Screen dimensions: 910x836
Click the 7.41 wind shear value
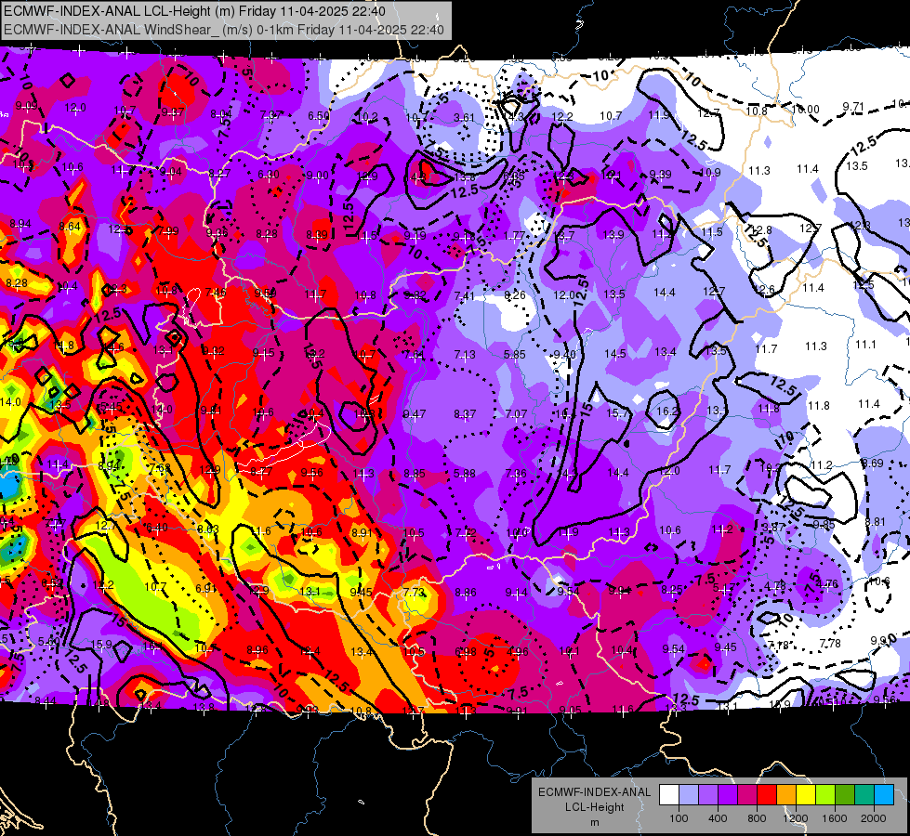tap(464, 296)
